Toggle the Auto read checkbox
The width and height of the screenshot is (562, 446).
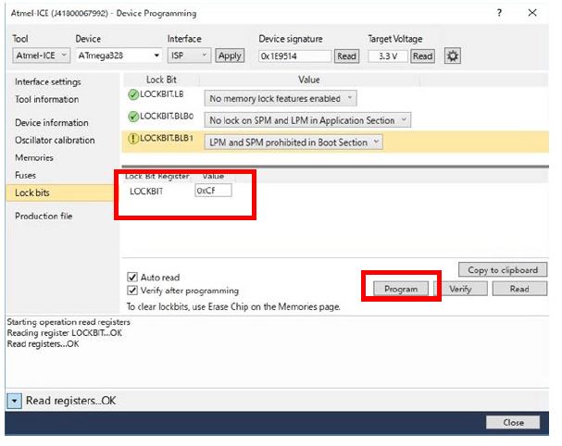131,277
